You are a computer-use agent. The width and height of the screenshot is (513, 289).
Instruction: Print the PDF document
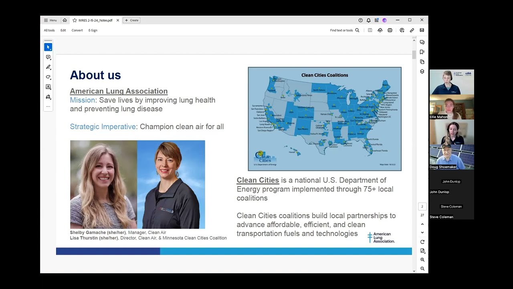(390, 30)
